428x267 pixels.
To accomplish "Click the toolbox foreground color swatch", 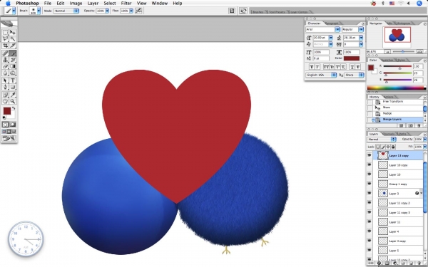I will 7,111.
